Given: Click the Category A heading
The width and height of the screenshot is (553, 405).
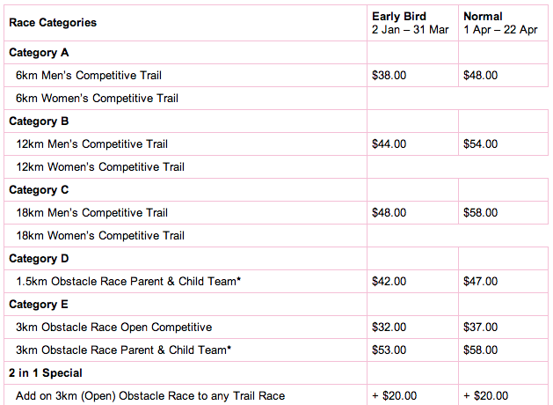Looking at the screenshot, I should point(39,53).
